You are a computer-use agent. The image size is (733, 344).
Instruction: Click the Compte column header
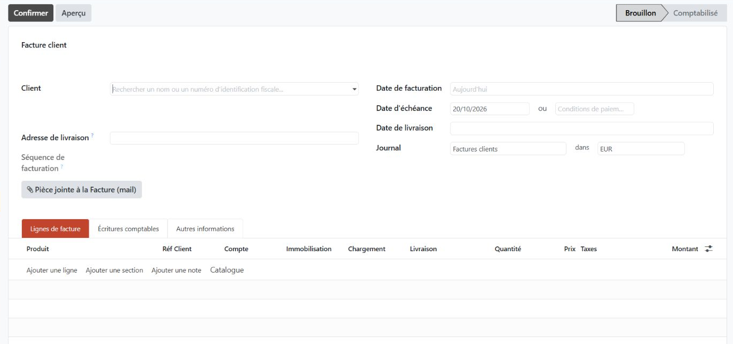click(x=236, y=249)
